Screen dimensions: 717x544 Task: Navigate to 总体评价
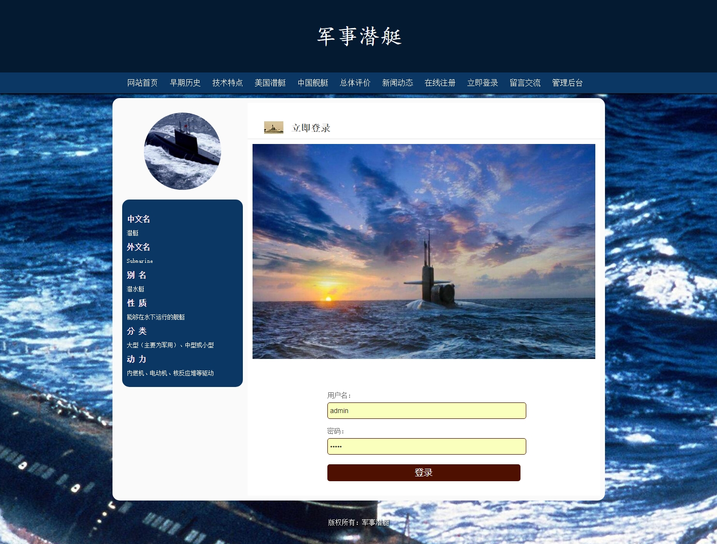[355, 83]
